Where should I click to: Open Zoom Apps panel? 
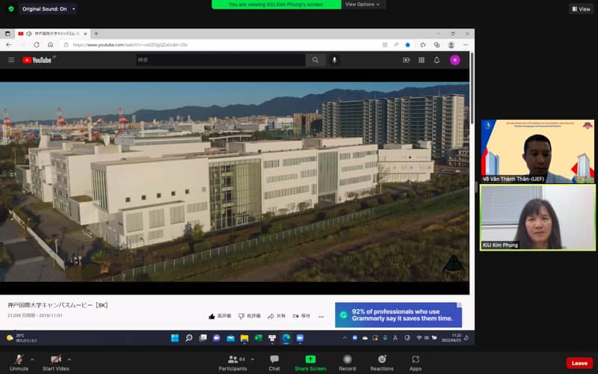pyautogui.click(x=416, y=361)
